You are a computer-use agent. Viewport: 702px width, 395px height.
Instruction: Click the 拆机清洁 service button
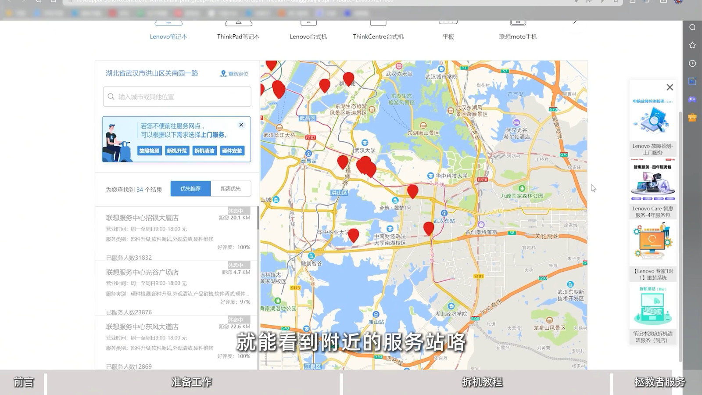204,151
